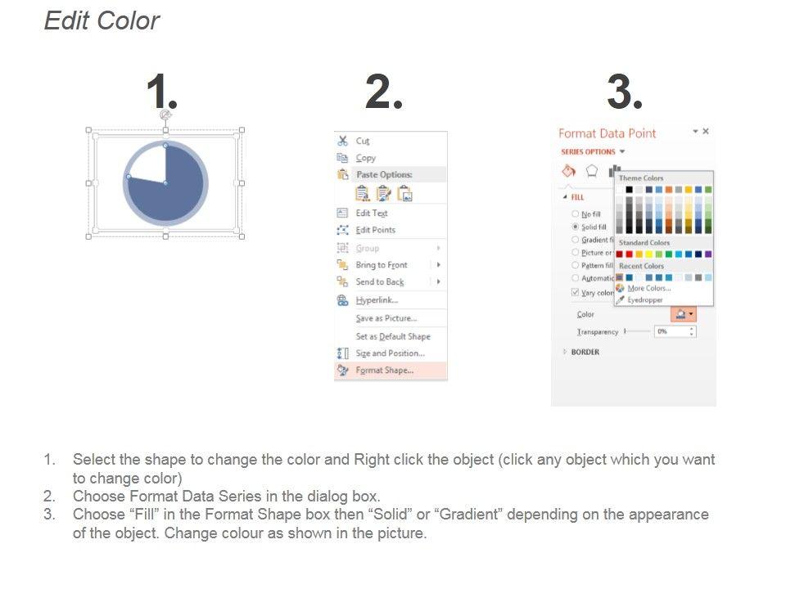Open Fill & Line paint bucket tab
Viewport: 786px width, 589px height.
pos(568,171)
